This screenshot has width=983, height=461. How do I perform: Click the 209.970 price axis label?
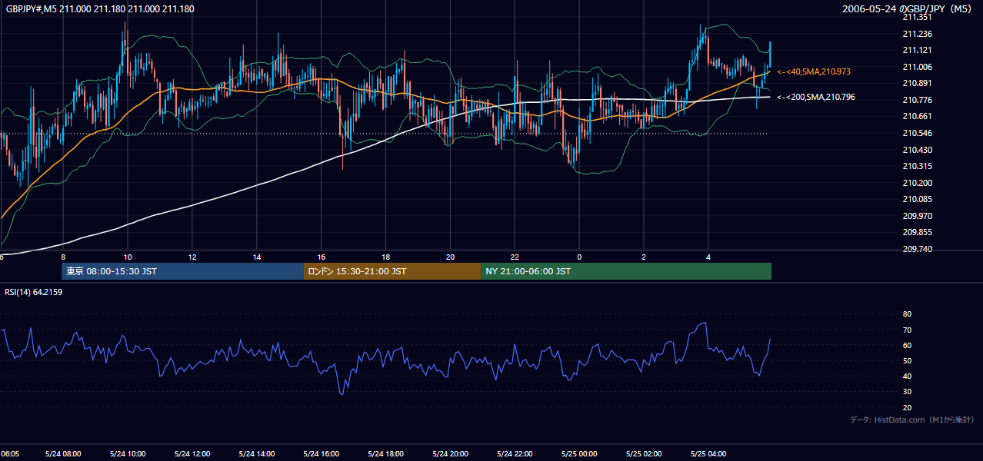[x=917, y=216]
